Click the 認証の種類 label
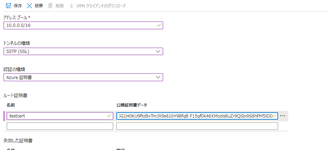329x150 pixels. [14, 70]
